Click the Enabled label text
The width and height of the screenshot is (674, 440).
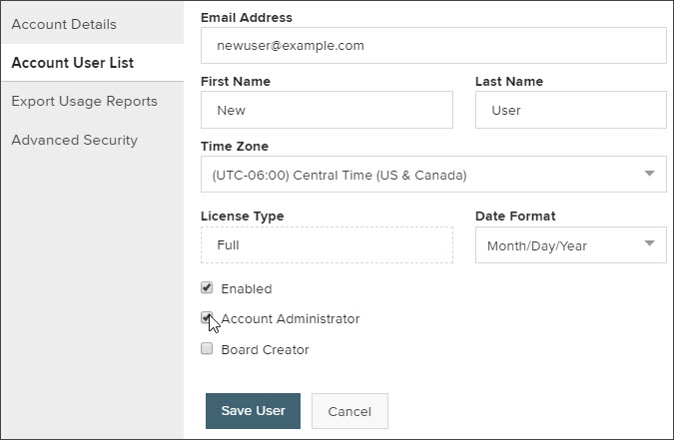[x=247, y=288]
